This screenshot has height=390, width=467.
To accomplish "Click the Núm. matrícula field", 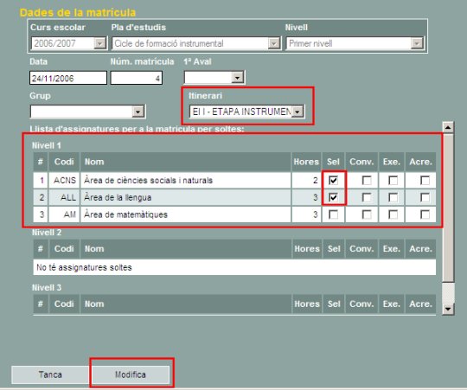I will 137,78.
